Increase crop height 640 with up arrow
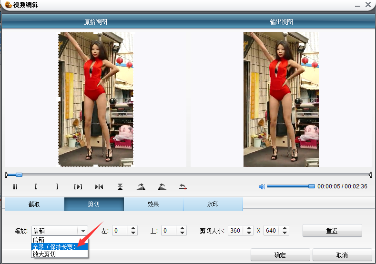376x264 pixels. click(x=285, y=228)
